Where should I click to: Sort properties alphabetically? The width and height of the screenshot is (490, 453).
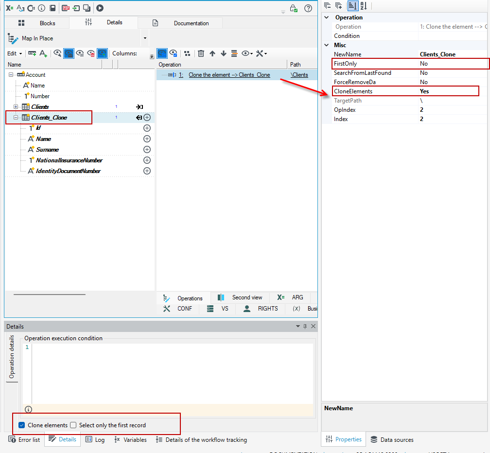[x=364, y=6]
